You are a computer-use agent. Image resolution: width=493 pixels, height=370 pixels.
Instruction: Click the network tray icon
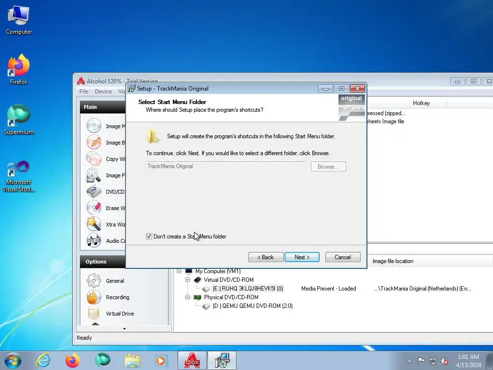click(433, 361)
